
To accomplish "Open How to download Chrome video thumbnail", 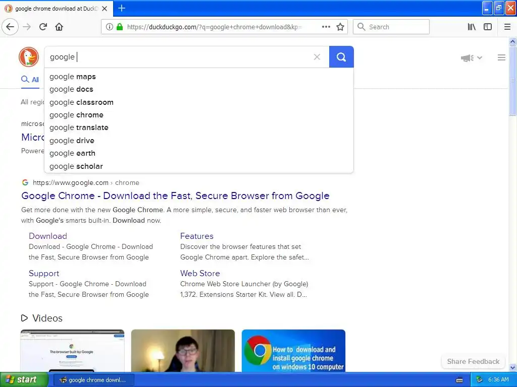I will (x=293, y=351).
